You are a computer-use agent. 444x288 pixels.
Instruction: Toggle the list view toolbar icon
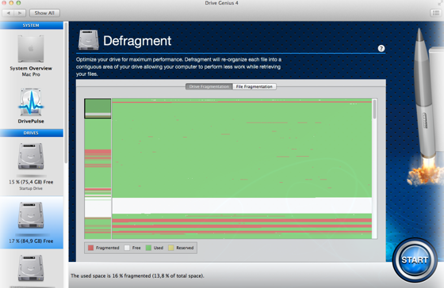(436, 13)
